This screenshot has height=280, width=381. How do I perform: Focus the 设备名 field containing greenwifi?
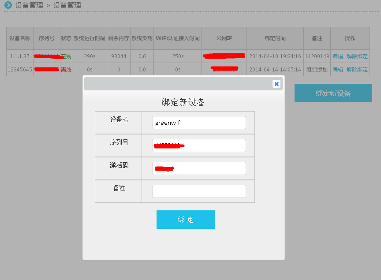click(199, 123)
